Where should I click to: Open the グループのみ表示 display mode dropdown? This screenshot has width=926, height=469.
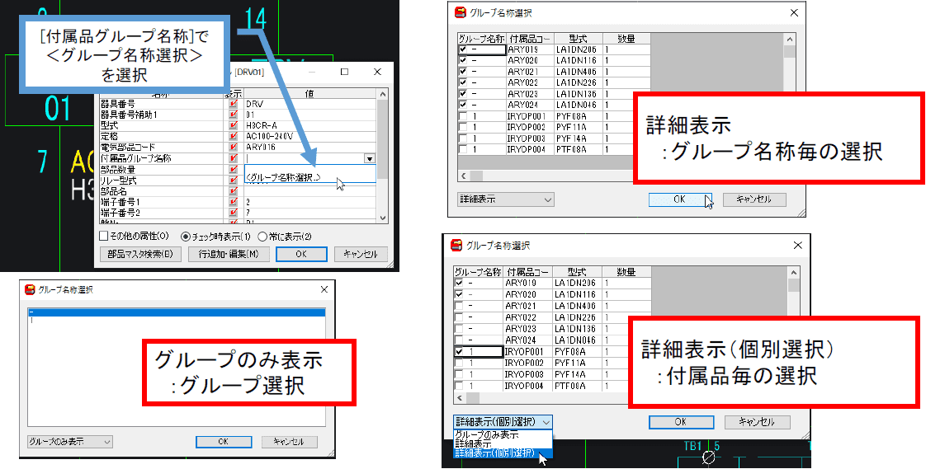click(x=69, y=441)
